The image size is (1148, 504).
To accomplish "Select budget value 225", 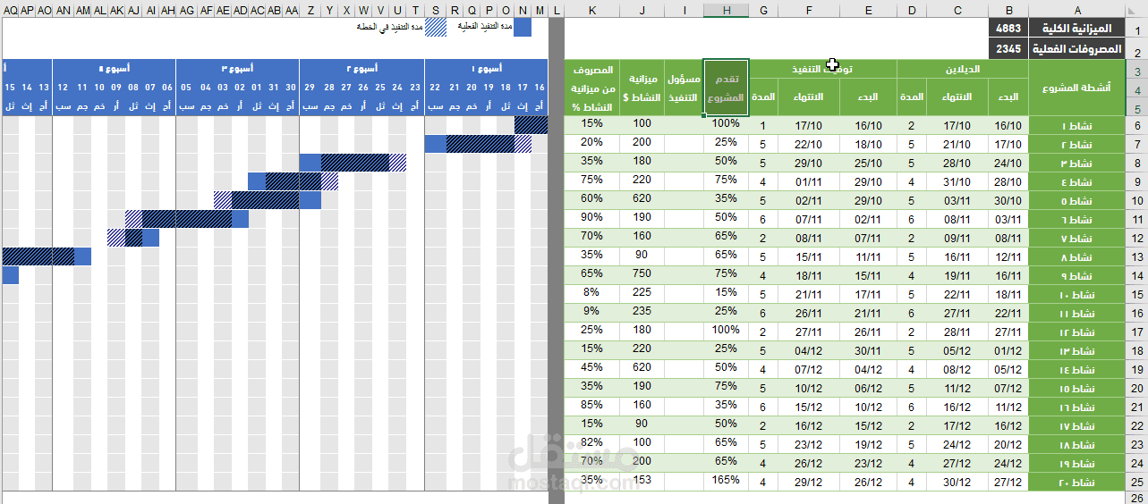I will [x=643, y=292].
